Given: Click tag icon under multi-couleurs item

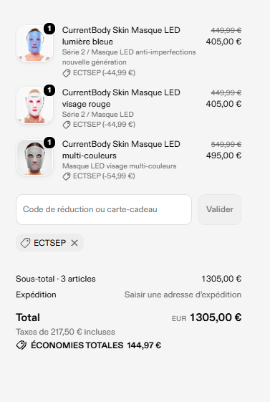Looking at the screenshot, I should coord(67,176).
